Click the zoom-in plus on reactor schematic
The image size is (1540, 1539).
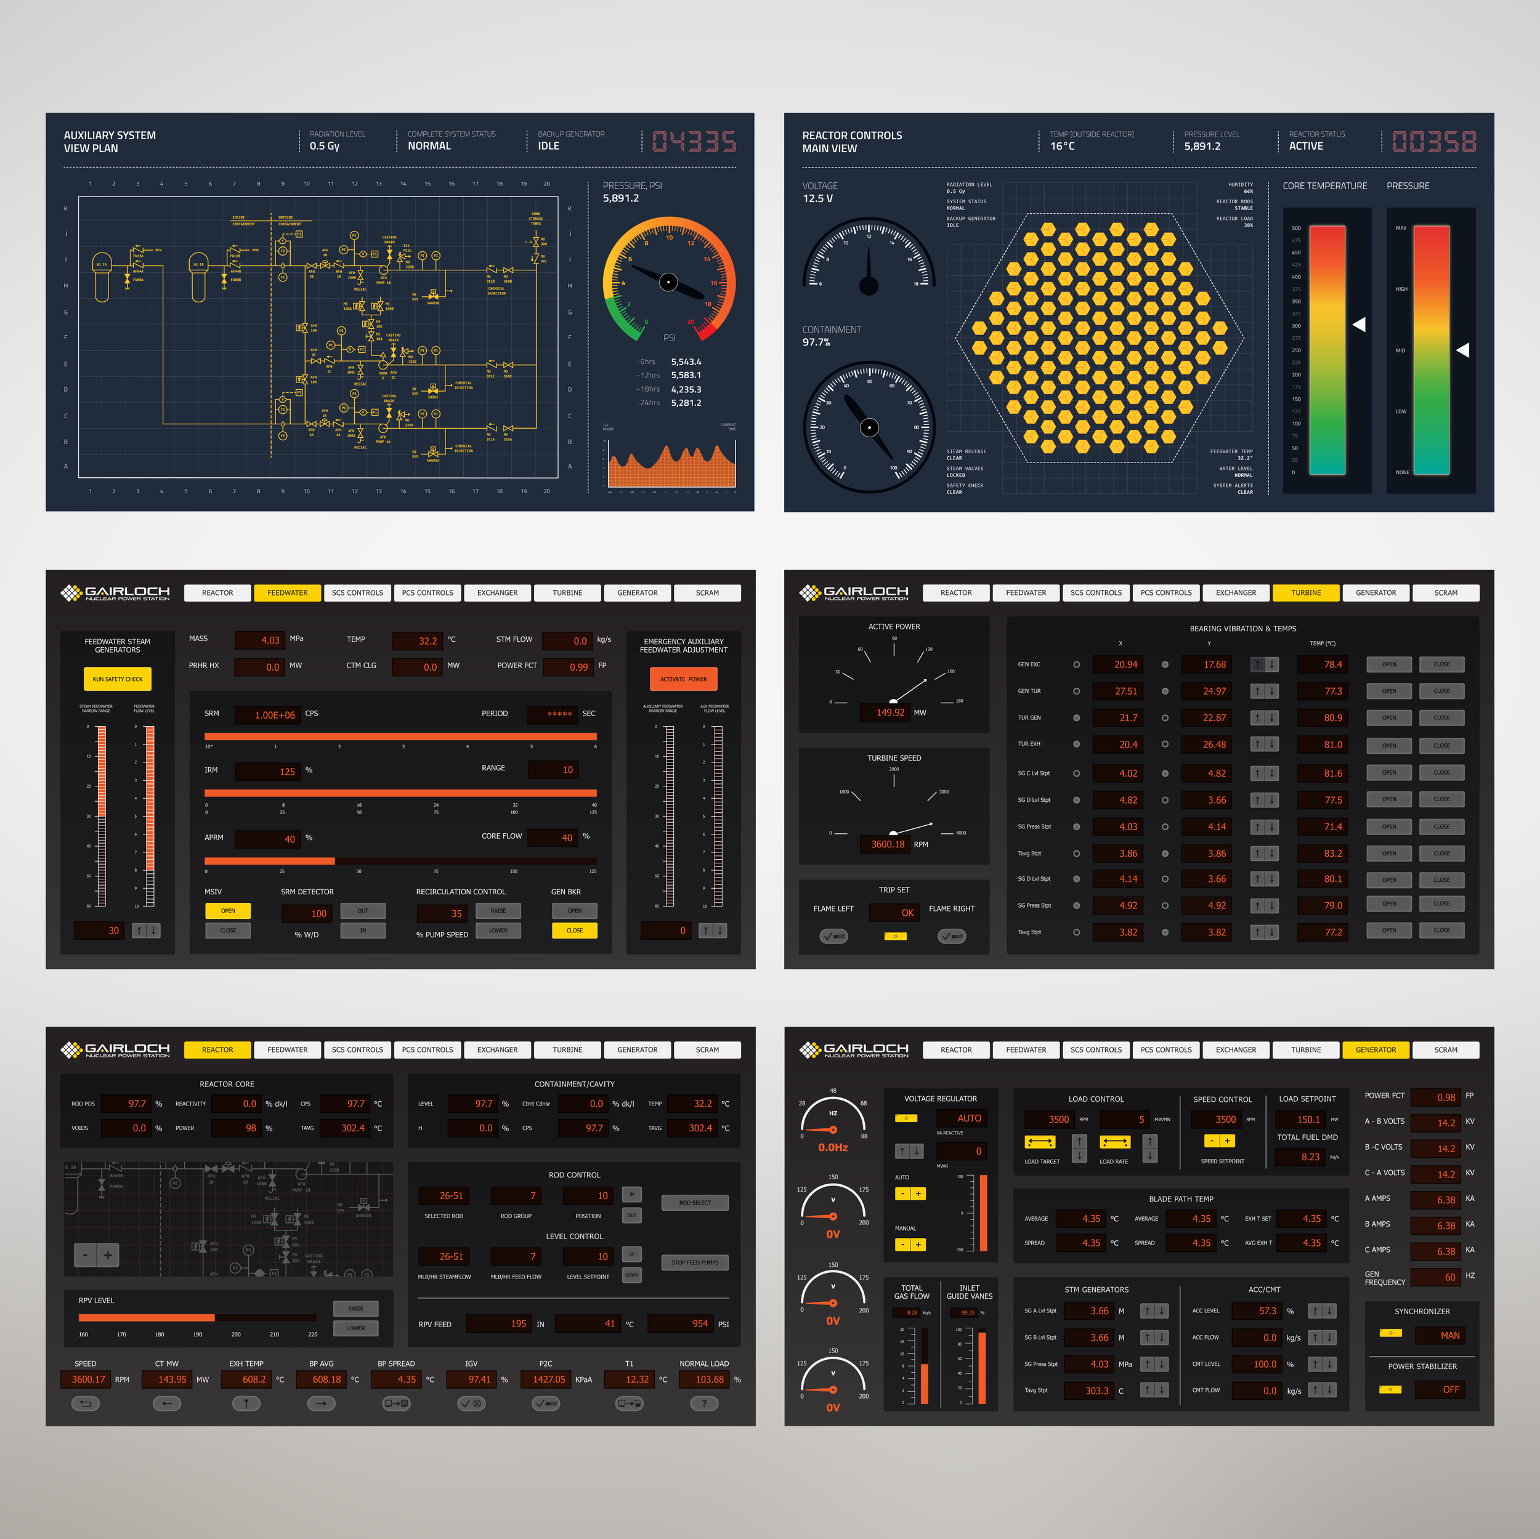[x=108, y=1255]
